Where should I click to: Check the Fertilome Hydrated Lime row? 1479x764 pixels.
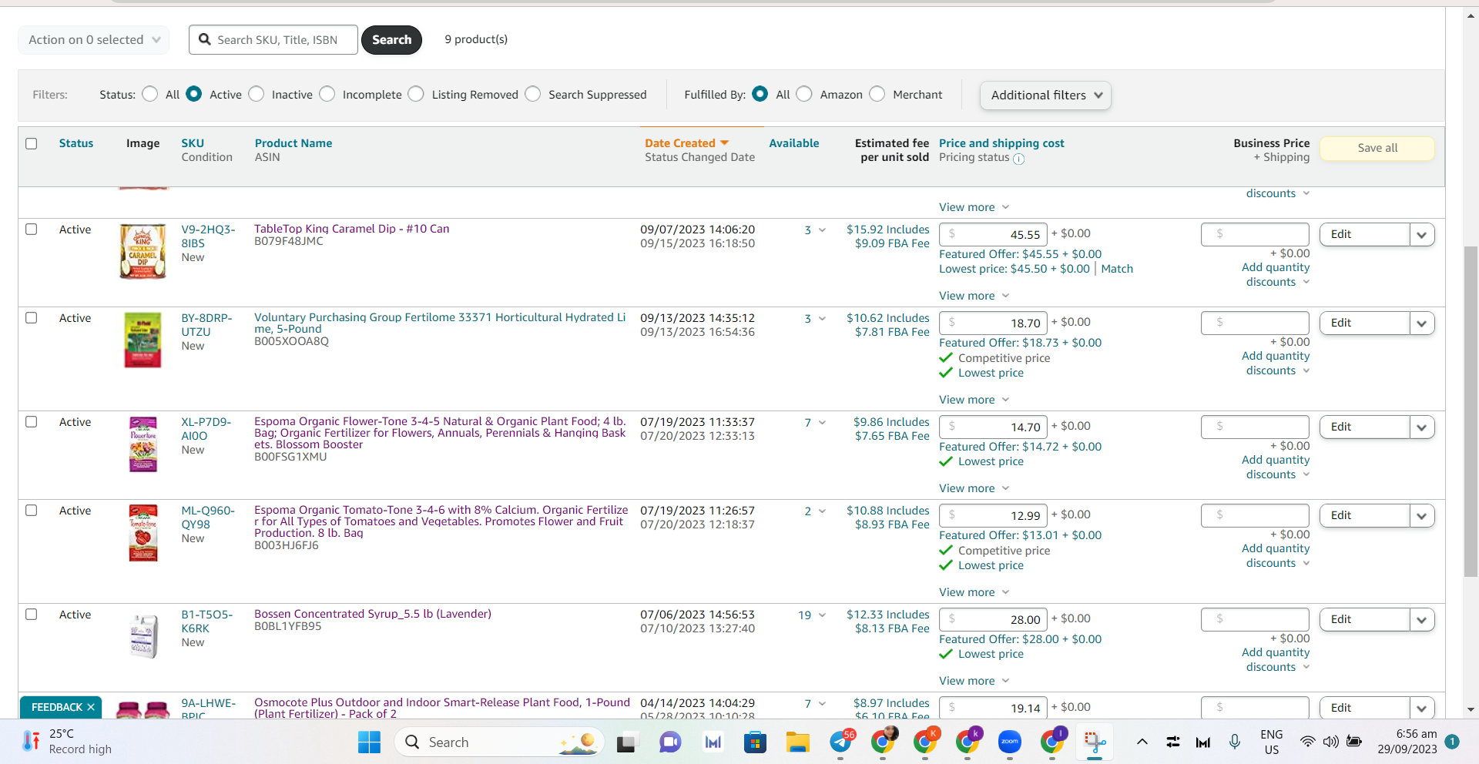click(32, 317)
